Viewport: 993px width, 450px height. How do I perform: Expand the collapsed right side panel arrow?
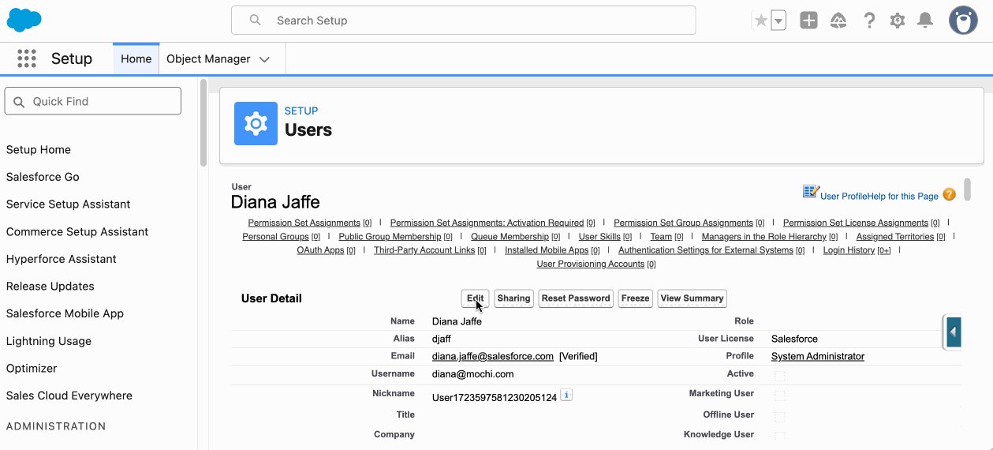pos(953,332)
